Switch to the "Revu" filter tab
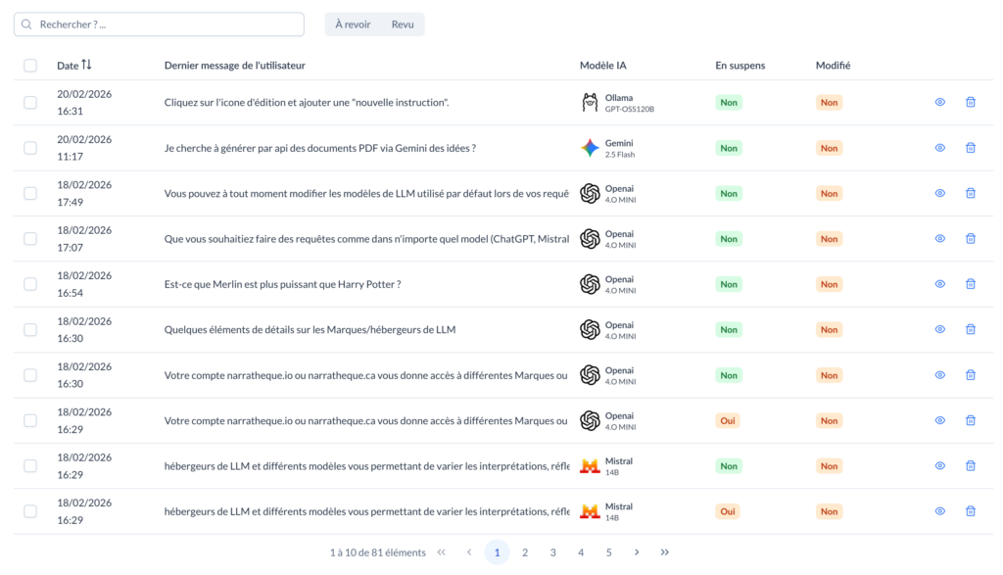 pos(403,24)
